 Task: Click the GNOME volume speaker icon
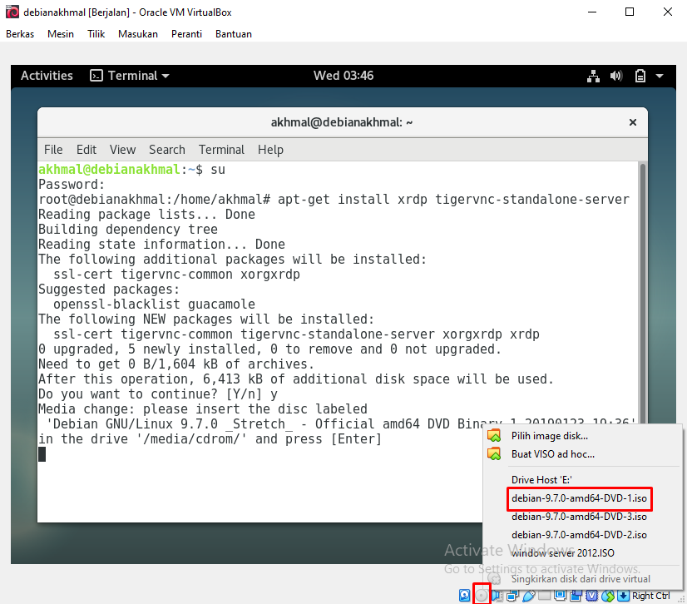(616, 76)
